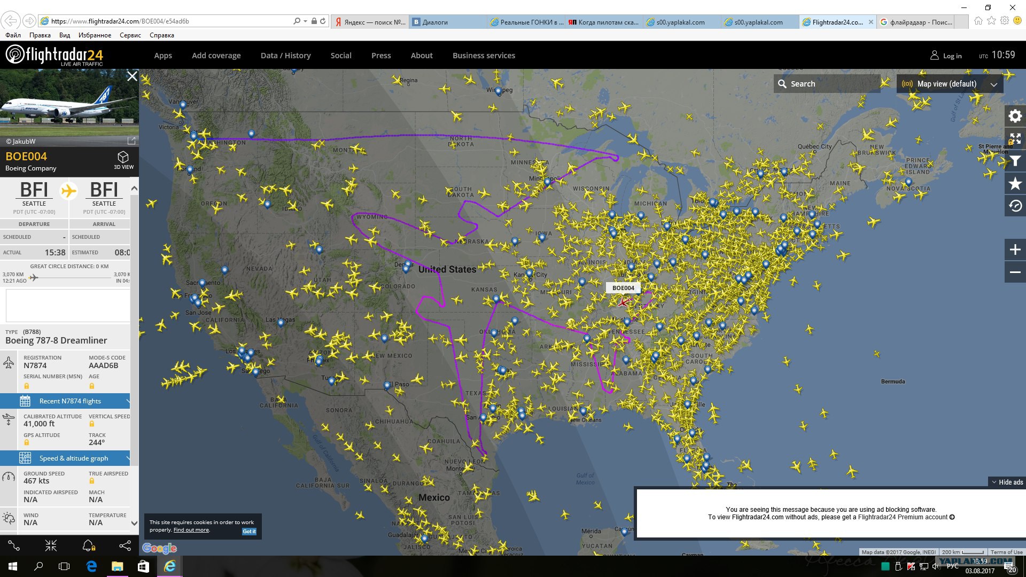This screenshot has width=1026, height=577.
Task: Open Business services page
Action: 484,56
